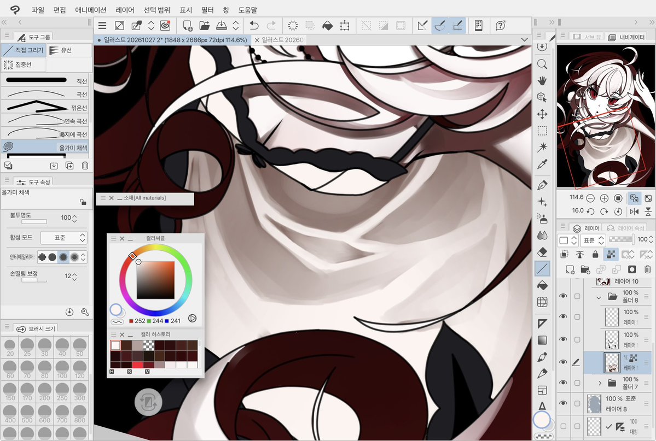Screen dimensions: 656x441
Task: Expand the 폴더 7 folder
Action: [x=600, y=383]
